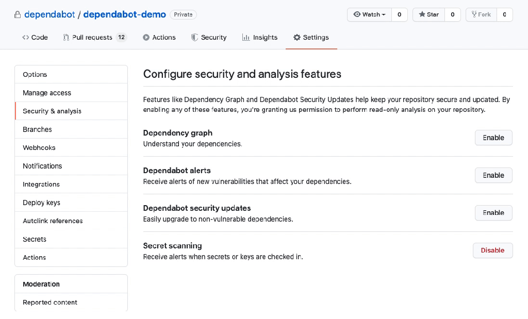The width and height of the screenshot is (528, 319).
Task: Star the dependabot-demo repository
Action: pyautogui.click(x=428, y=14)
